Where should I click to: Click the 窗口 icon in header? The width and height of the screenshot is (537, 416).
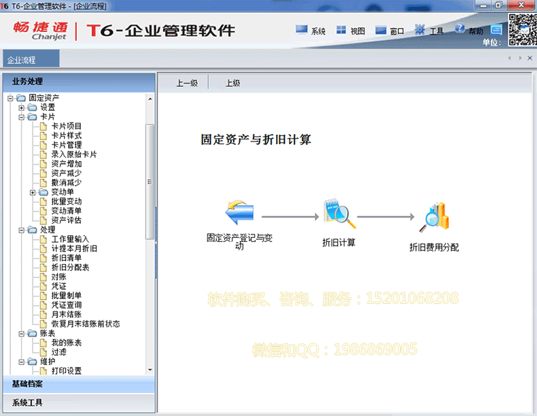(x=381, y=31)
